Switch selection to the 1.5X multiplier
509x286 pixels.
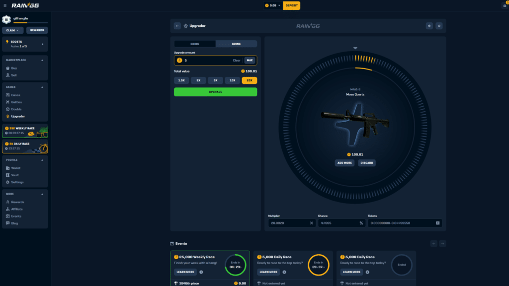180,80
